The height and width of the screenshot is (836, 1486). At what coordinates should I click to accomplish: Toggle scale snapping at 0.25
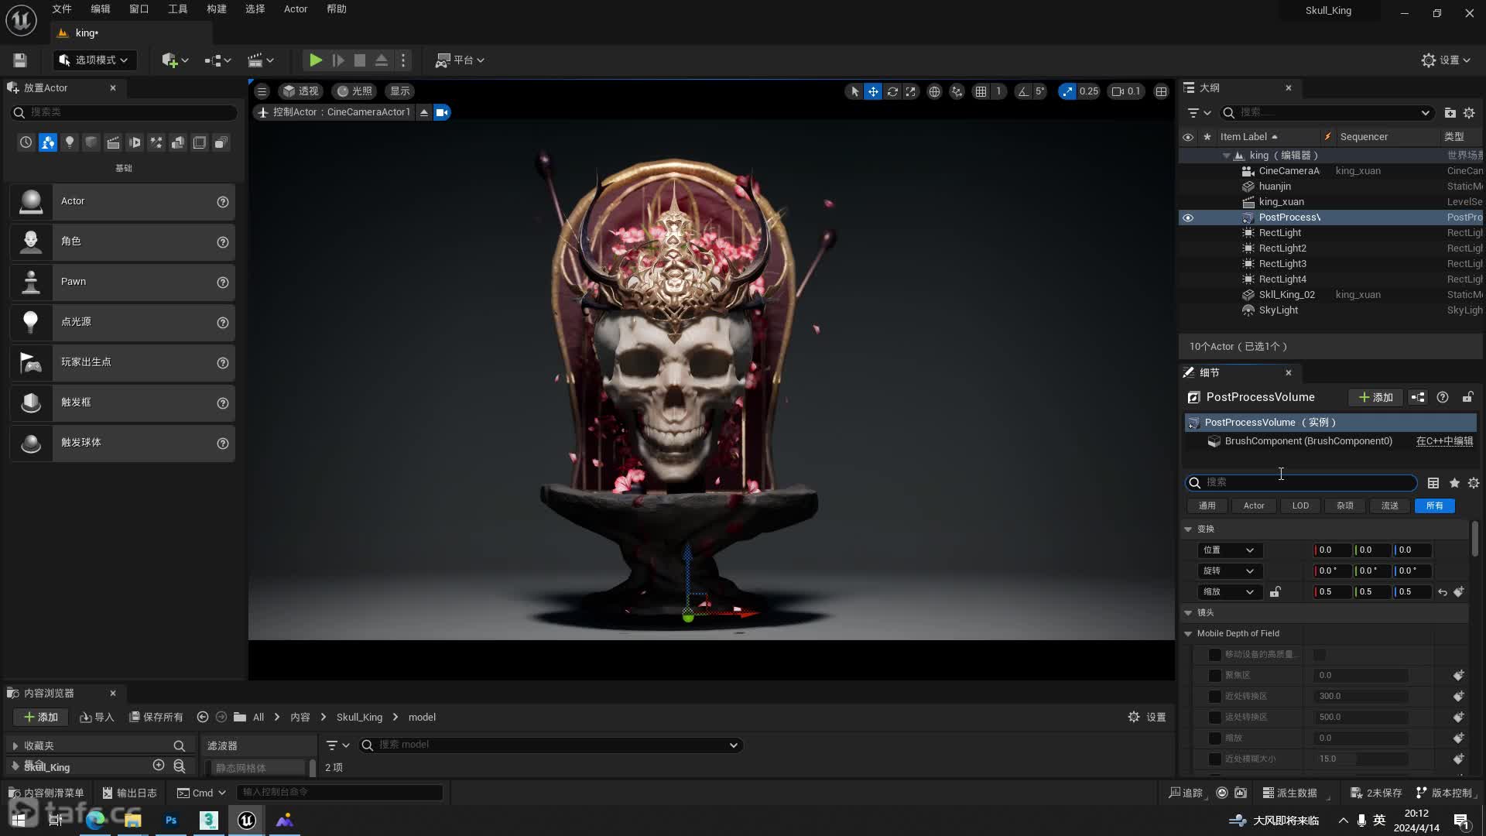click(x=1068, y=91)
